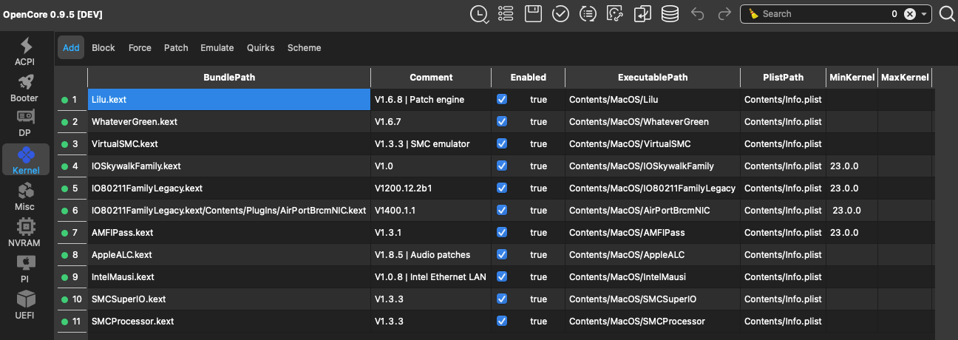Switch to the Quirks tab
Image resolution: width=958 pixels, height=340 pixels.
[260, 48]
